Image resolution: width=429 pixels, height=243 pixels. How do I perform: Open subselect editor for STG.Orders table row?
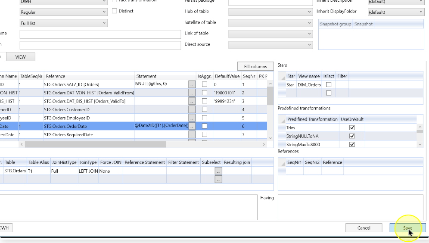tap(218, 171)
